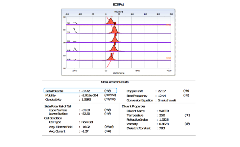Click the EOS Plot title
The height and width of the screenshot is (147, 240).
118,5
